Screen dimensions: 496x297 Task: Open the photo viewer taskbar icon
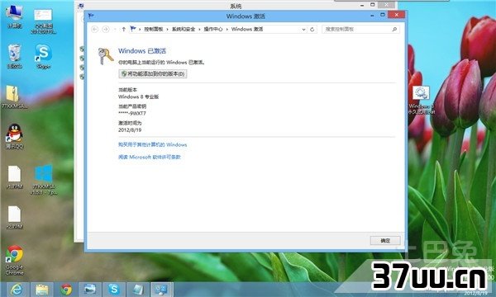[x=90, y=290]
